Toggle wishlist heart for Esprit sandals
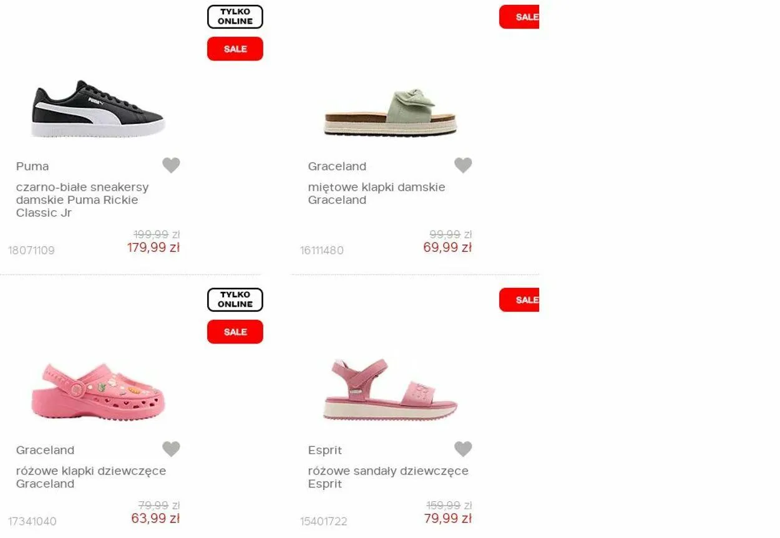 [x=463, y=449]
